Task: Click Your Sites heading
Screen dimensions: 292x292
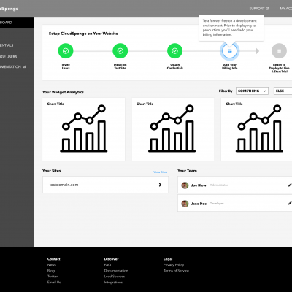Action: [52, 171]
